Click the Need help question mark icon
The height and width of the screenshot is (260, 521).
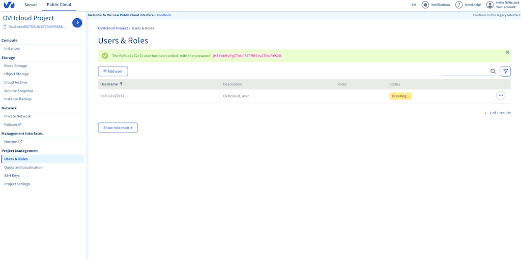tap(459, 5)
